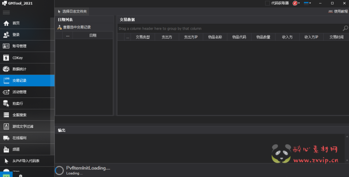Click 选择日志文件夹 button

(72, 11)
